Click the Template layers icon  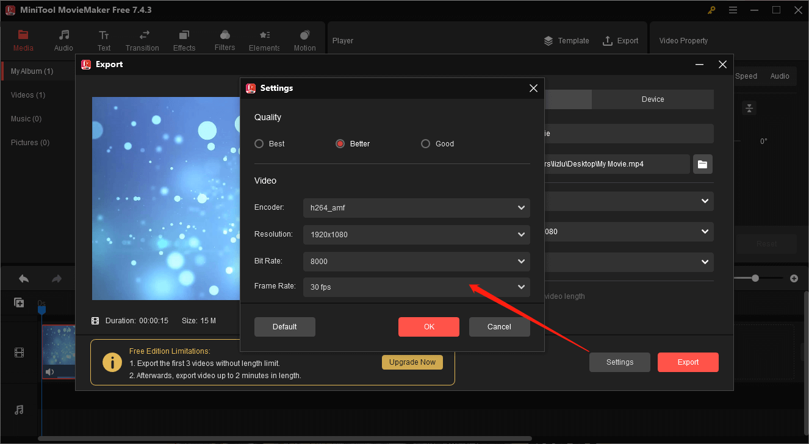pyautogui.click(x=548, y=41)
